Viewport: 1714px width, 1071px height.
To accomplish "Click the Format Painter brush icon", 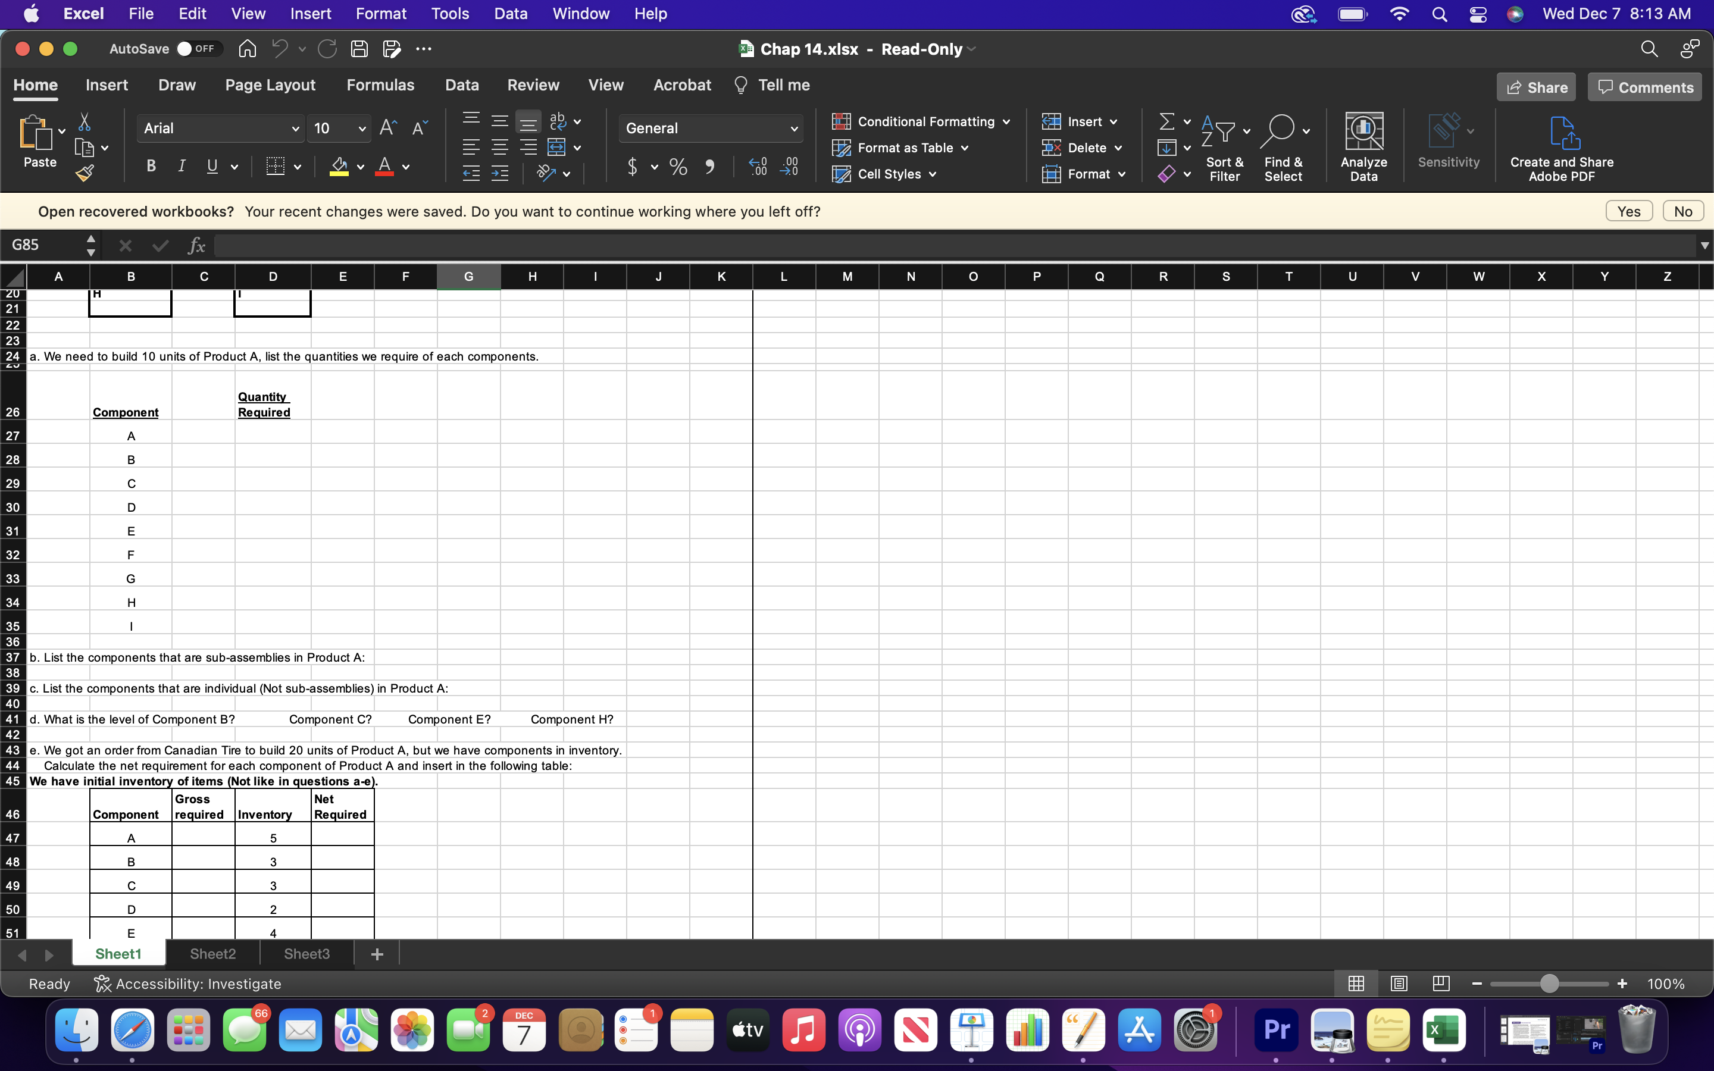I will point(85,173).
